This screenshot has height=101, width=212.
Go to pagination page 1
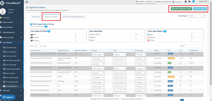point(182,100)
